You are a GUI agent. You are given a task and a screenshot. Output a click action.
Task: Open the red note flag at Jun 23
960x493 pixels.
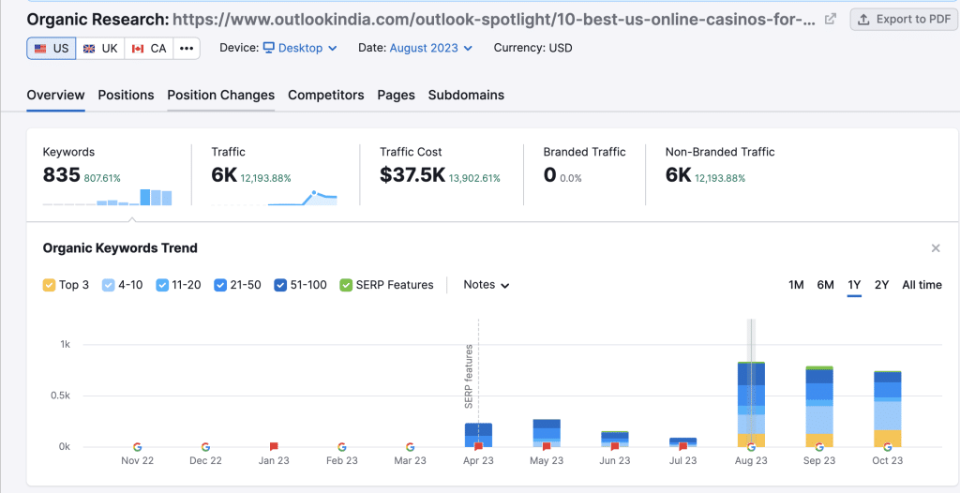[615, 447]
